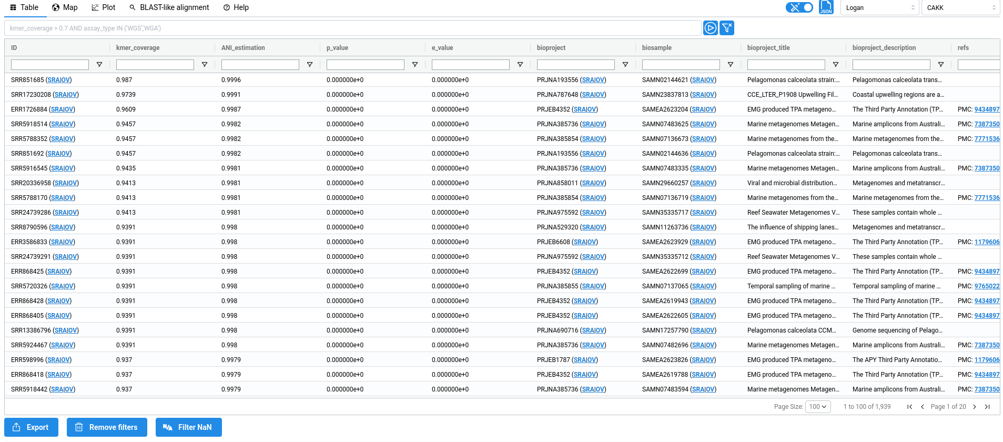Toggle the magic wand switch
The image size is (1003, 442).
pos(799,7)
